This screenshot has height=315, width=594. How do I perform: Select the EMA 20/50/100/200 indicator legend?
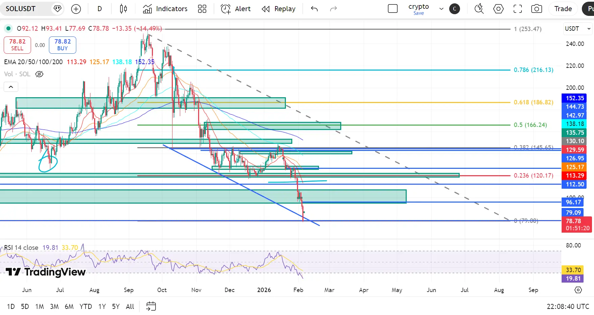coord(33,62)
